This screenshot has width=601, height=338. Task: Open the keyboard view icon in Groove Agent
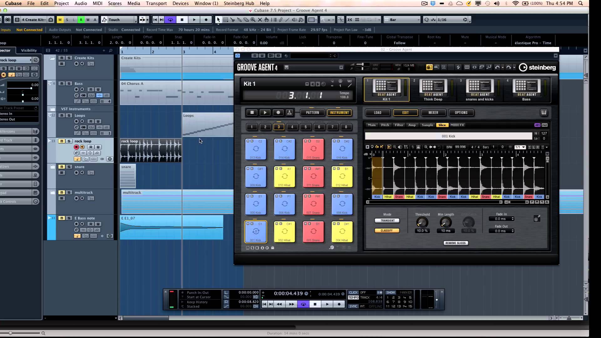point(544,113)
